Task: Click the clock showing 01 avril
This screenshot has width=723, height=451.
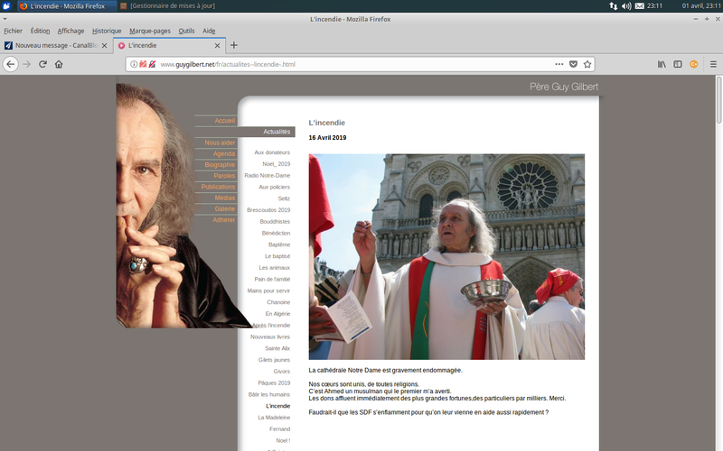Action: [x=701, y=6]
